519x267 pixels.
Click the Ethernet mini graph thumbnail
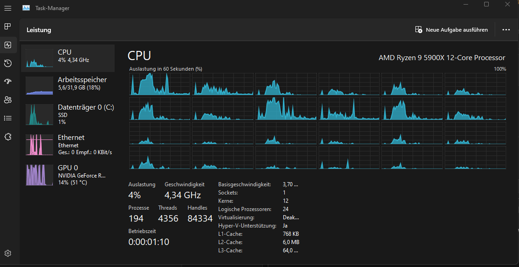pos(39,145)
